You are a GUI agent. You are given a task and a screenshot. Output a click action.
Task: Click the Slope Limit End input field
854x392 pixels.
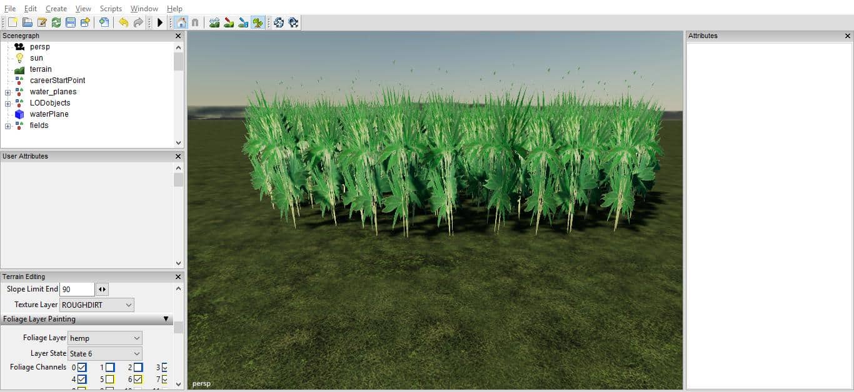(x=77, y=289)
